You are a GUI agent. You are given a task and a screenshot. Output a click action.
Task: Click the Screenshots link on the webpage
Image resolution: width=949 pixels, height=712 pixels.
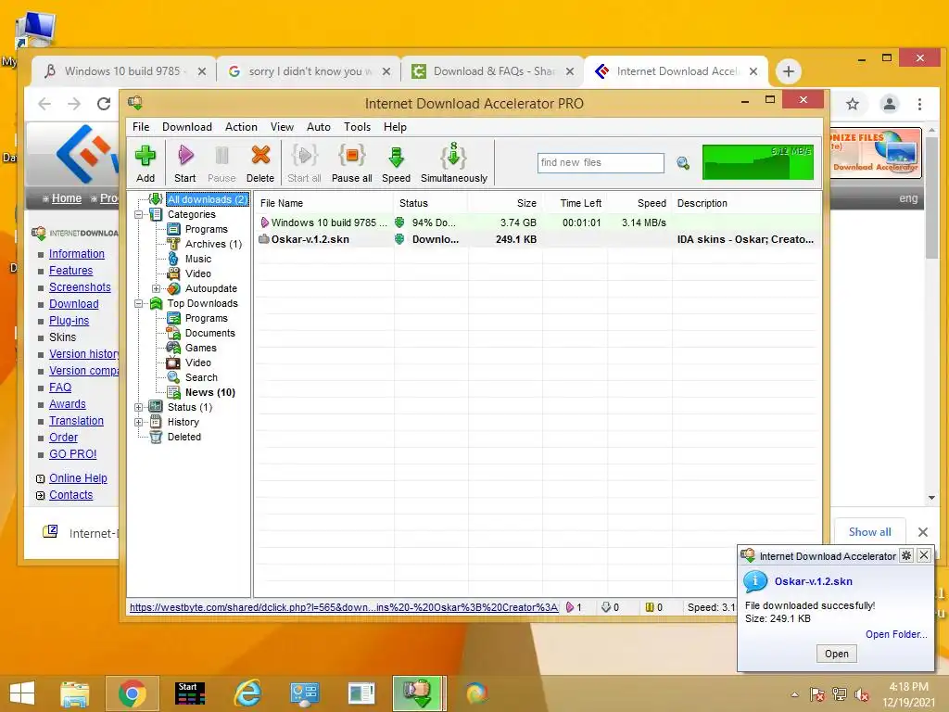point(80,287)
